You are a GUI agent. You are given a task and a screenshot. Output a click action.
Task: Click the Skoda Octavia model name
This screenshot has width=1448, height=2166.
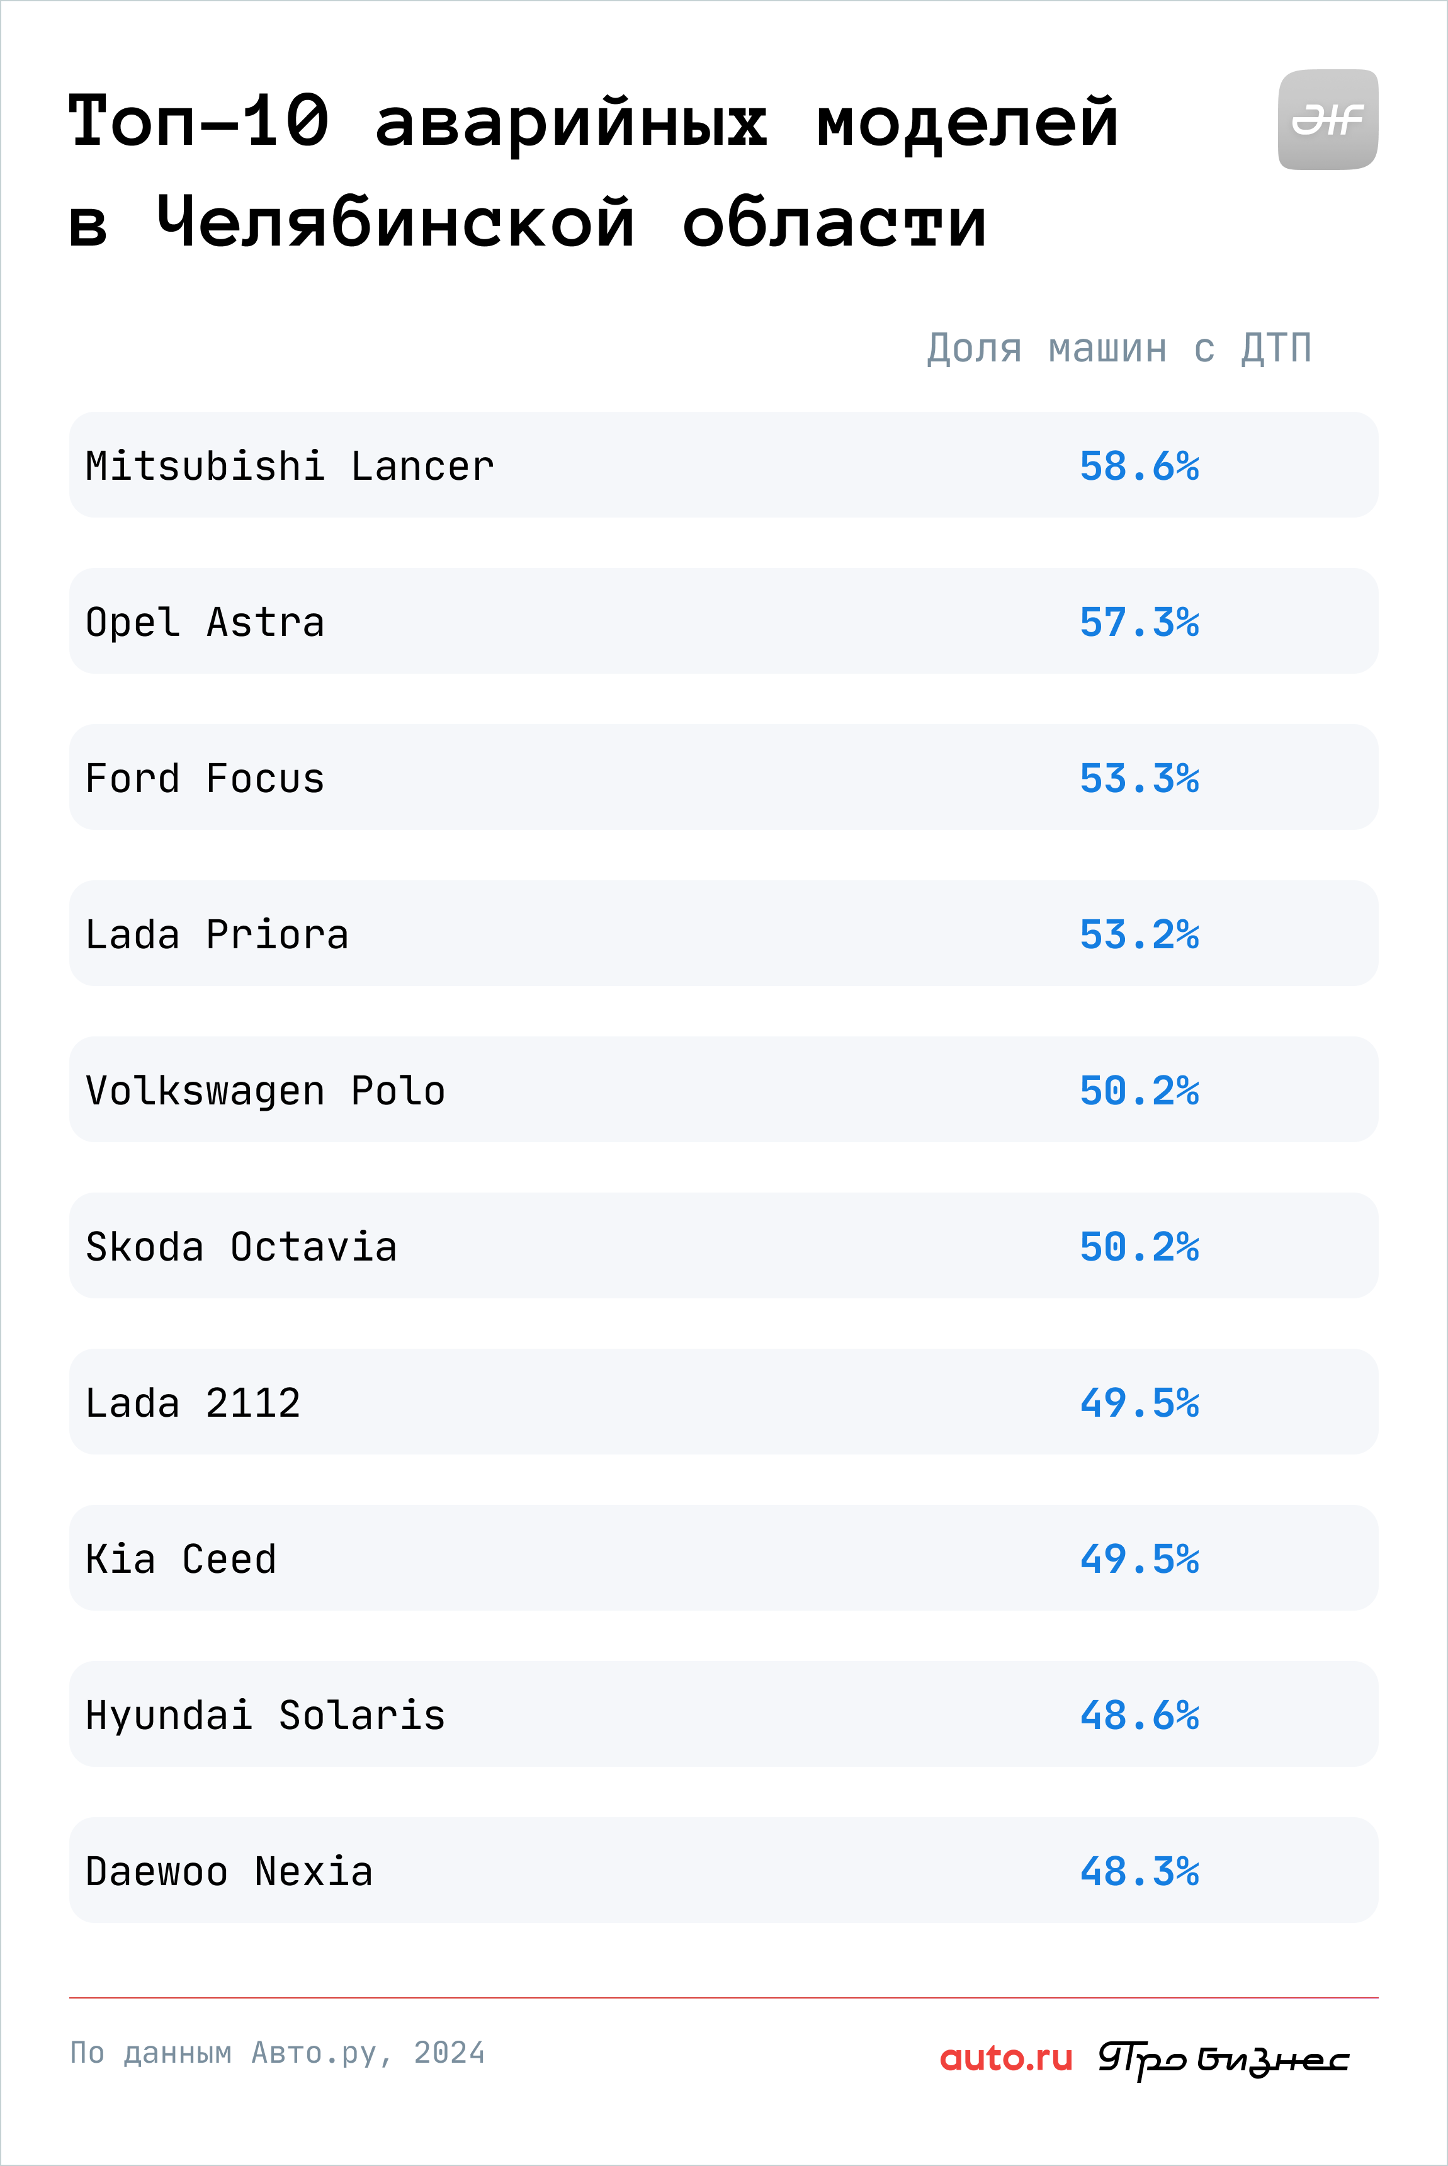pos(241,1246)
